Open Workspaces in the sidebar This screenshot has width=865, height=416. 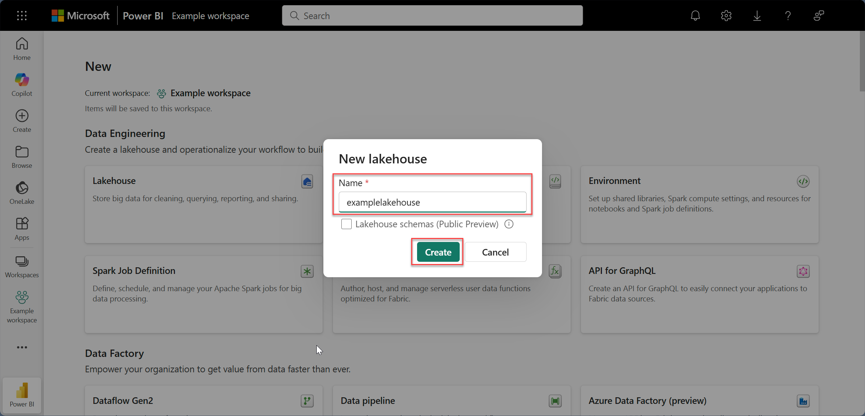coord(22,267)
